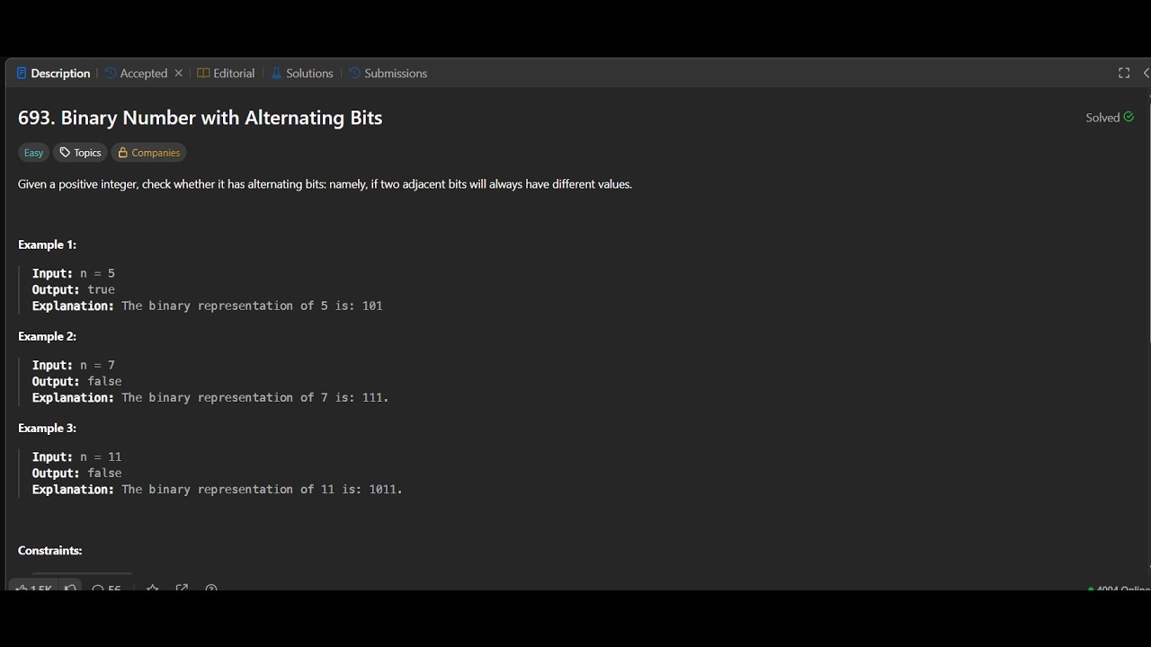Close the Accepted tab with the X

coord(178,74)
